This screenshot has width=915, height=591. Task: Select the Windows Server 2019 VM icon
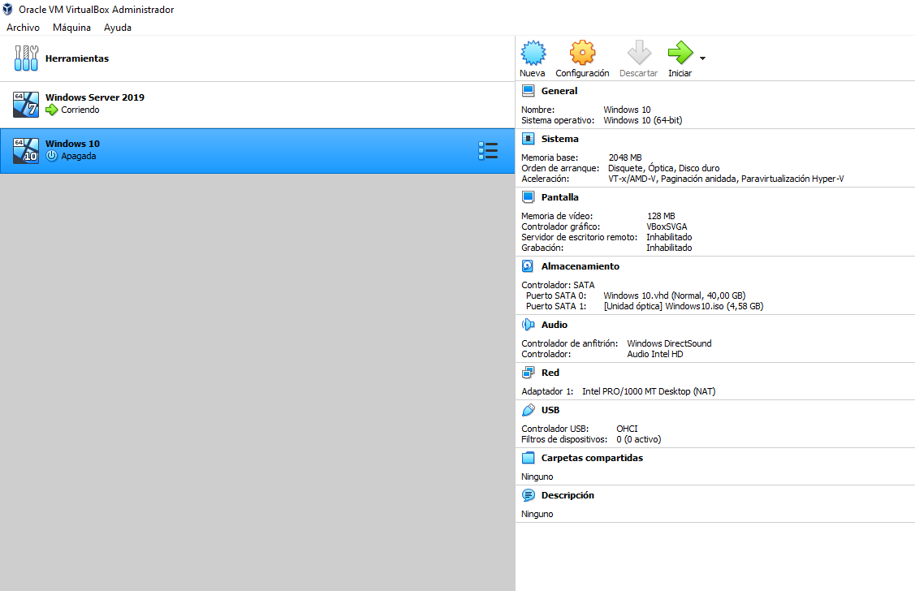point(26,105)
